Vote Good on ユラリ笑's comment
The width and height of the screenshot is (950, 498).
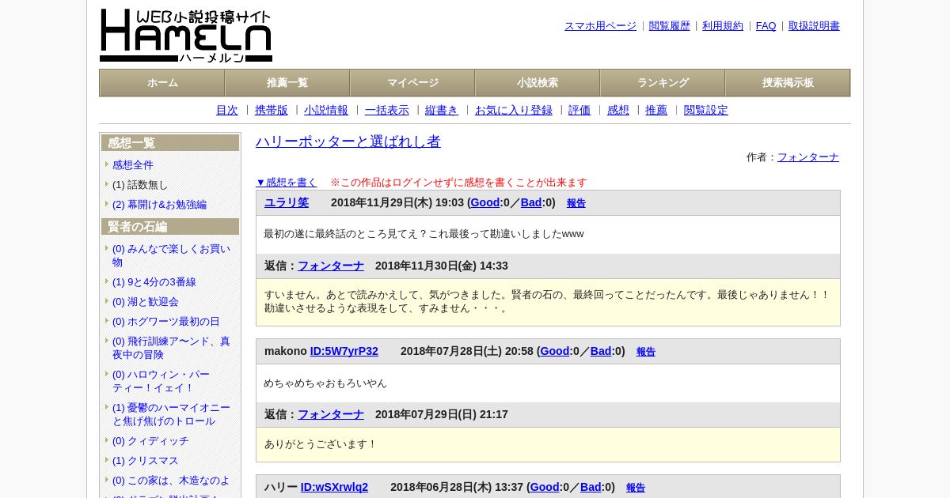tap(485, 203)
